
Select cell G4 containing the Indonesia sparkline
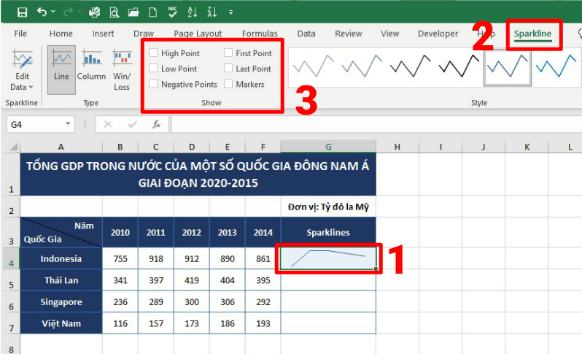tap(328, 258)
